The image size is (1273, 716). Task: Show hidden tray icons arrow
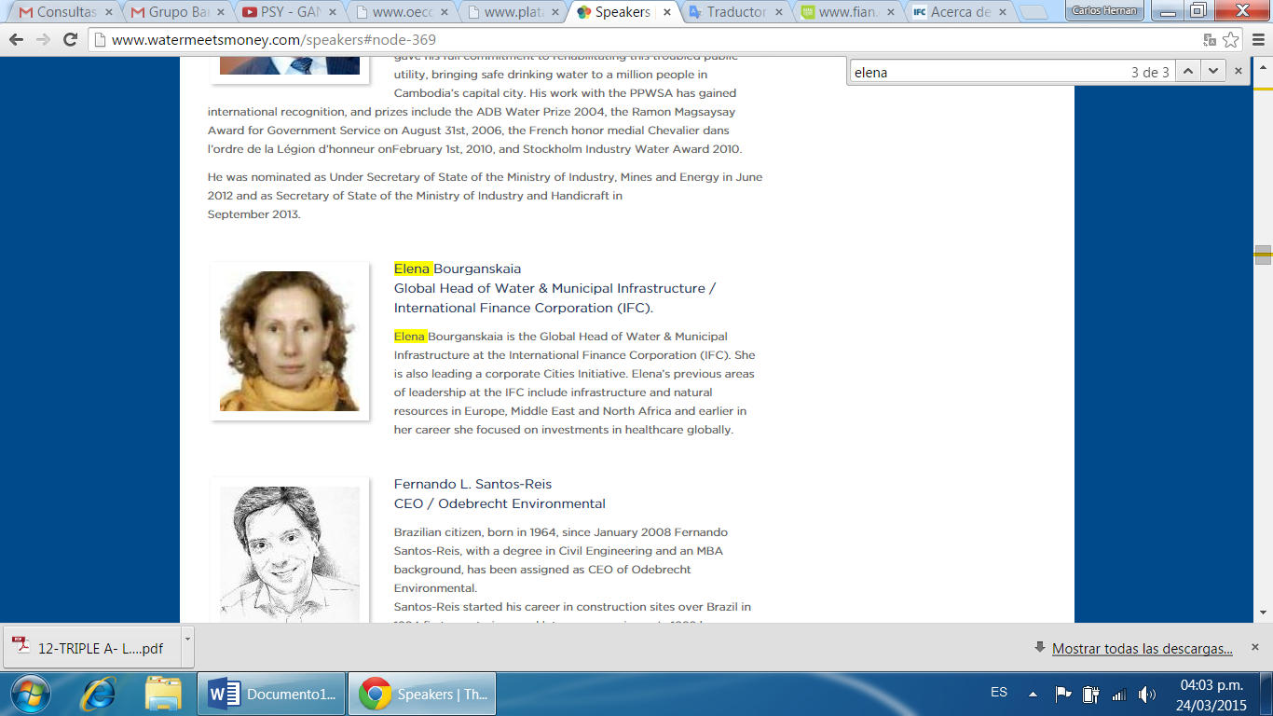[1033, 694]
